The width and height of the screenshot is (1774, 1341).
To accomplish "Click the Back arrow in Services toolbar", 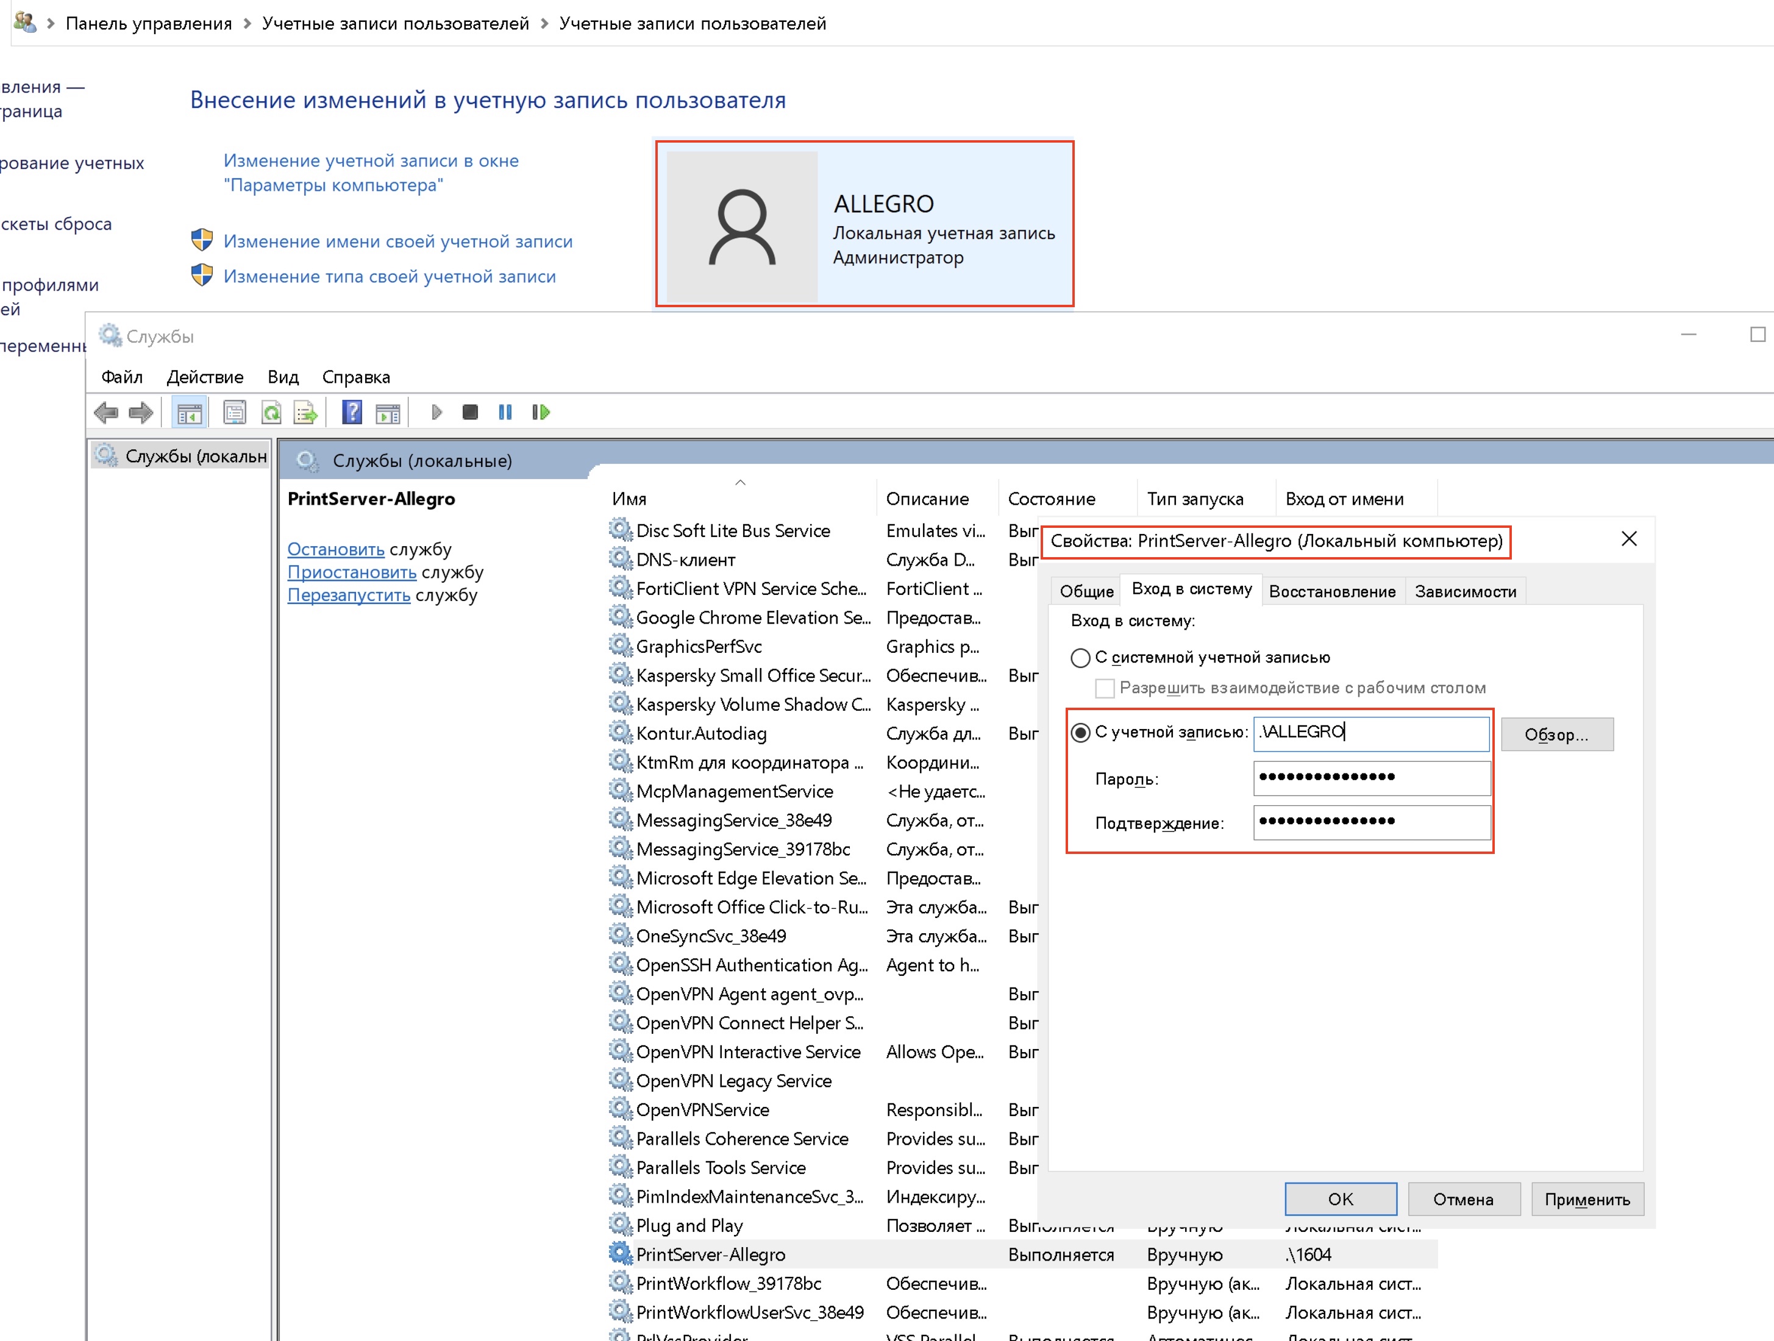I will click(106, 412).
